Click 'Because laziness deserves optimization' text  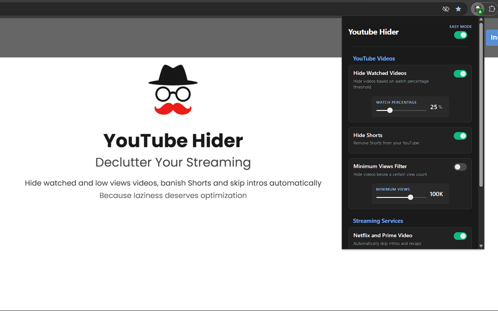(x=173, y=196)
